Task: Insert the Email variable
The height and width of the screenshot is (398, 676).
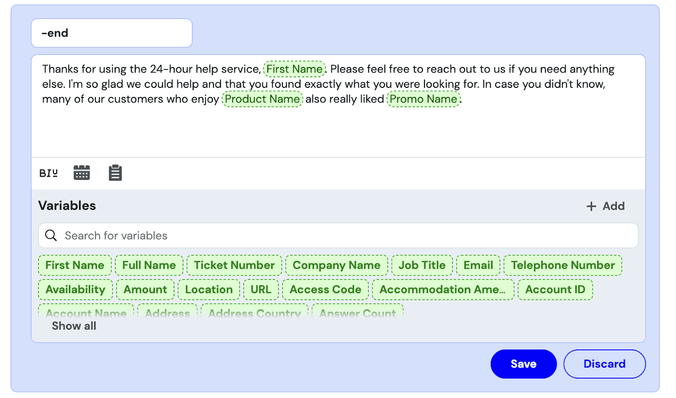Action: 478,265
